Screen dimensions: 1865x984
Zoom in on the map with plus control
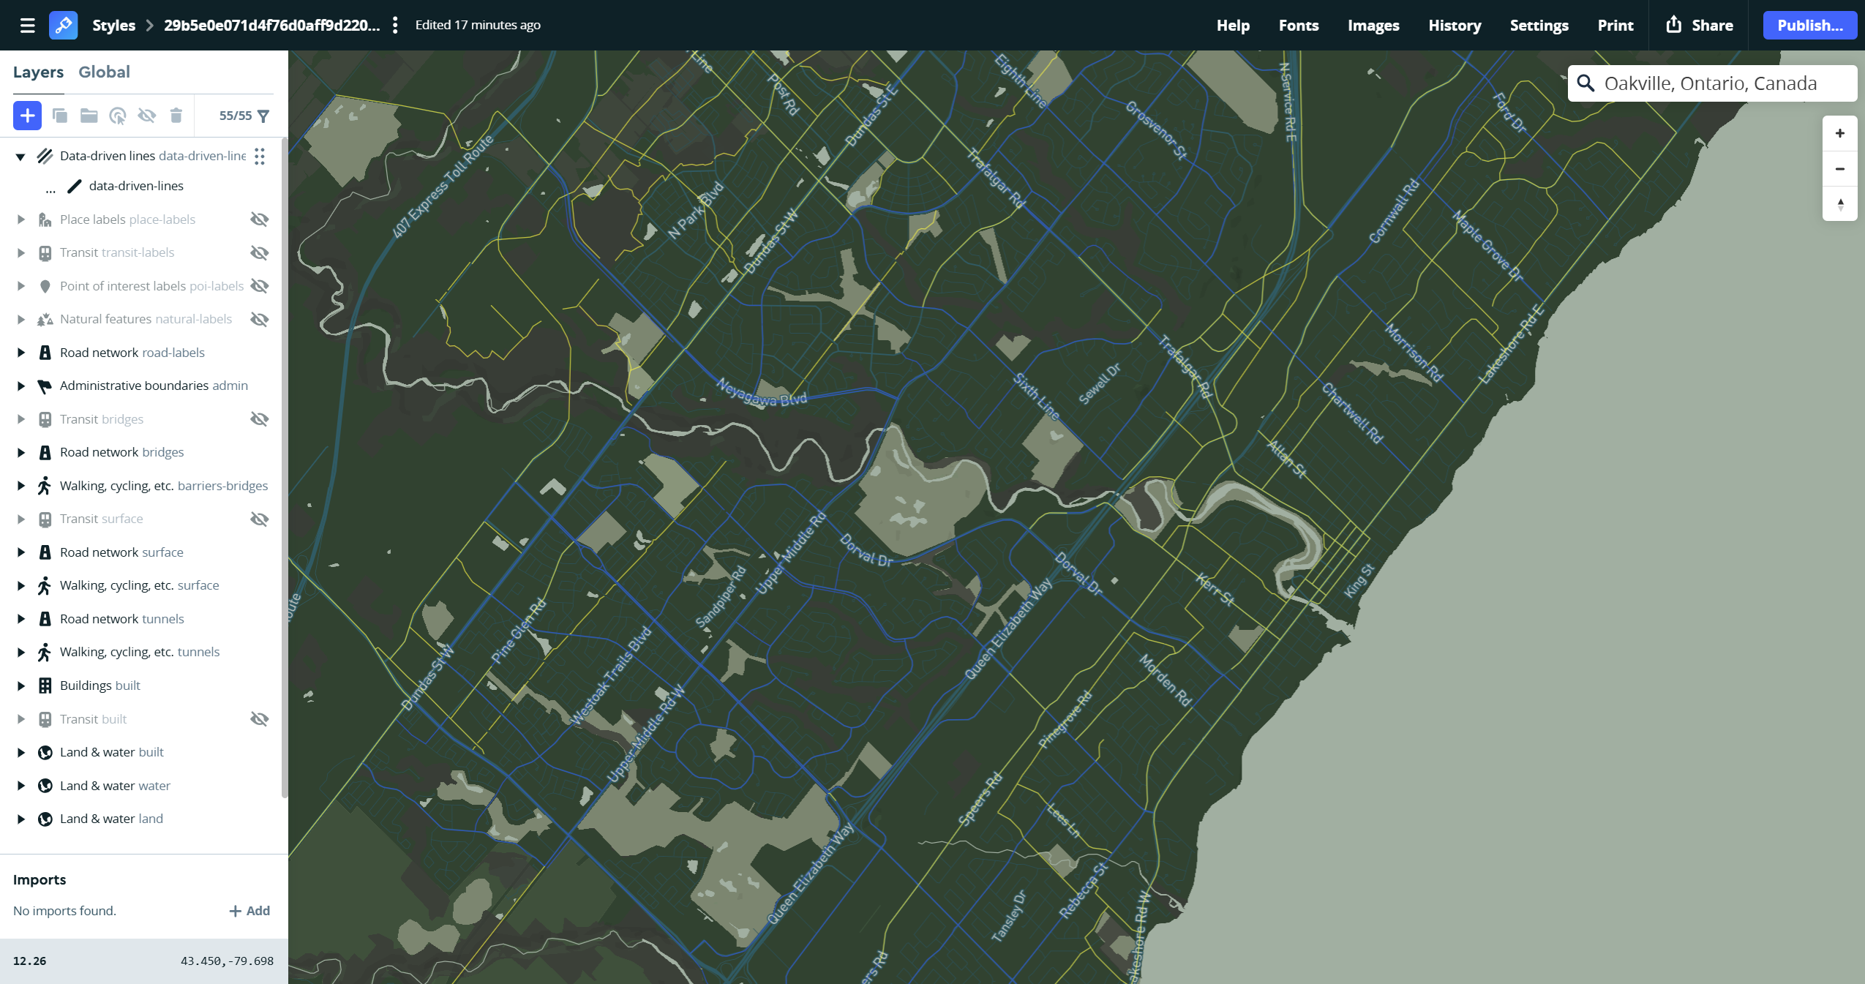pos(1839,133)
